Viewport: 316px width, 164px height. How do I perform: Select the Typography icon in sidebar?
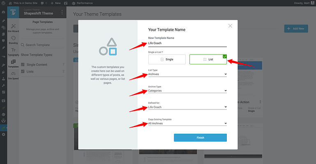[13, 51]
